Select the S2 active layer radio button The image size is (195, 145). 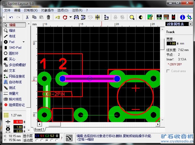point(52,140)
